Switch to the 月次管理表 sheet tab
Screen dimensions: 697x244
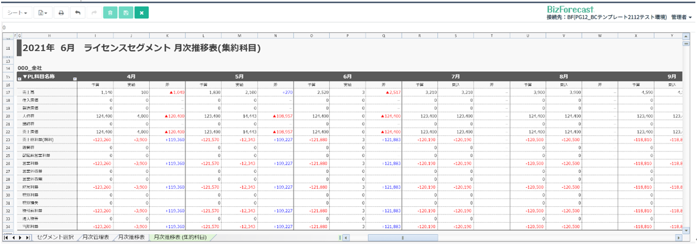click(x=95, y=237)
